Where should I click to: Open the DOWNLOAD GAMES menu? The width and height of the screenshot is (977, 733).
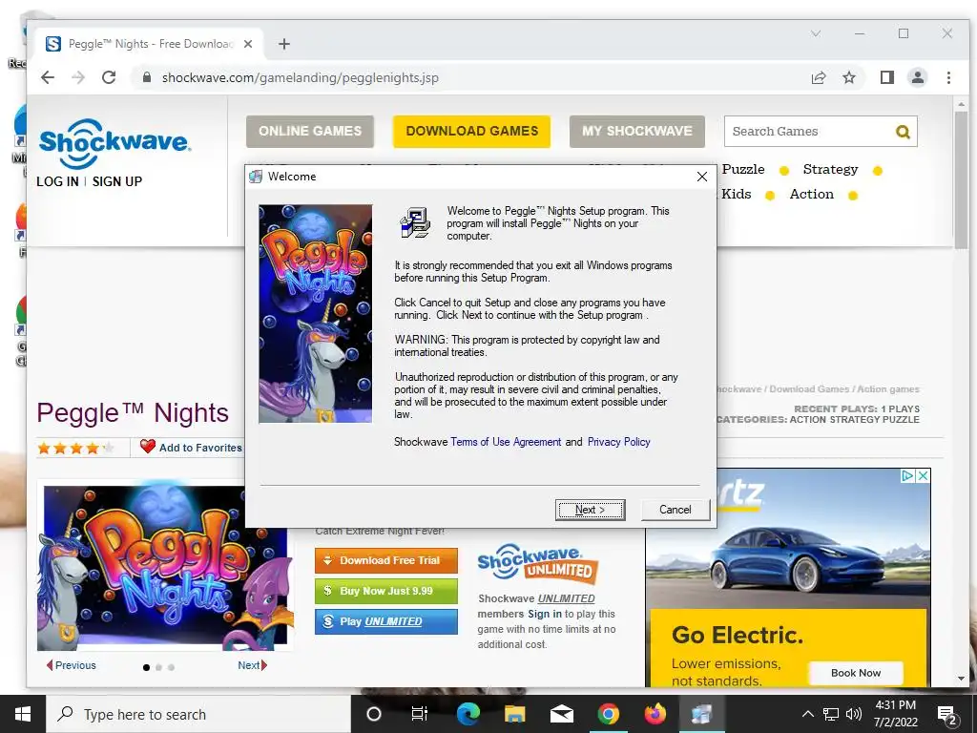471,131
